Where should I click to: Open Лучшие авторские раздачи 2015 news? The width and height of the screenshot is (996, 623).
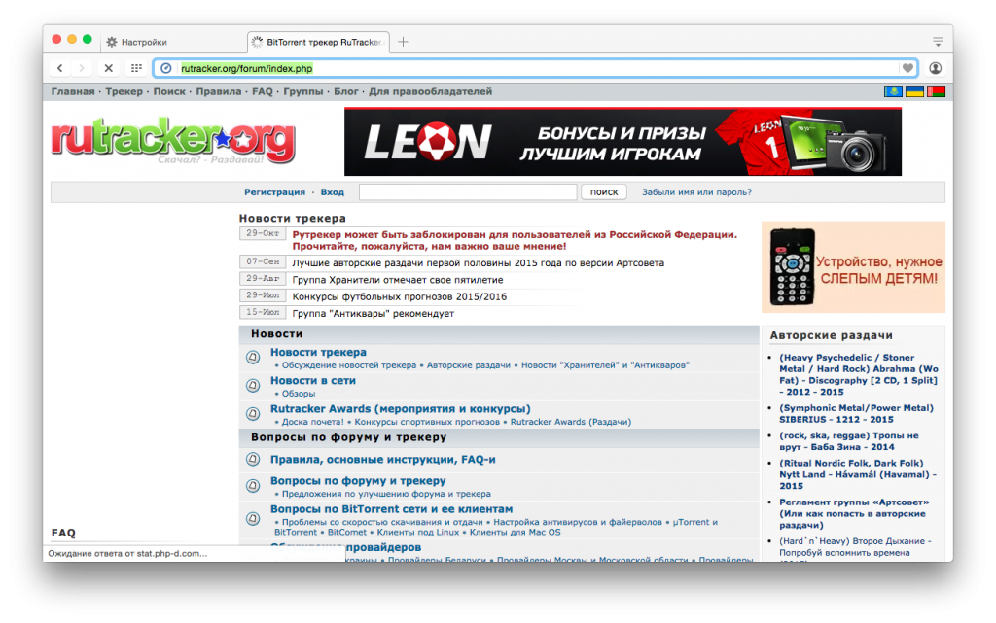[479, 263]
